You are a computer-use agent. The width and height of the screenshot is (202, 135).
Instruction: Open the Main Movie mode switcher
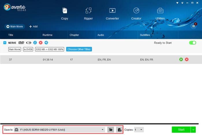pyautogui.click(x=15, y=26)
